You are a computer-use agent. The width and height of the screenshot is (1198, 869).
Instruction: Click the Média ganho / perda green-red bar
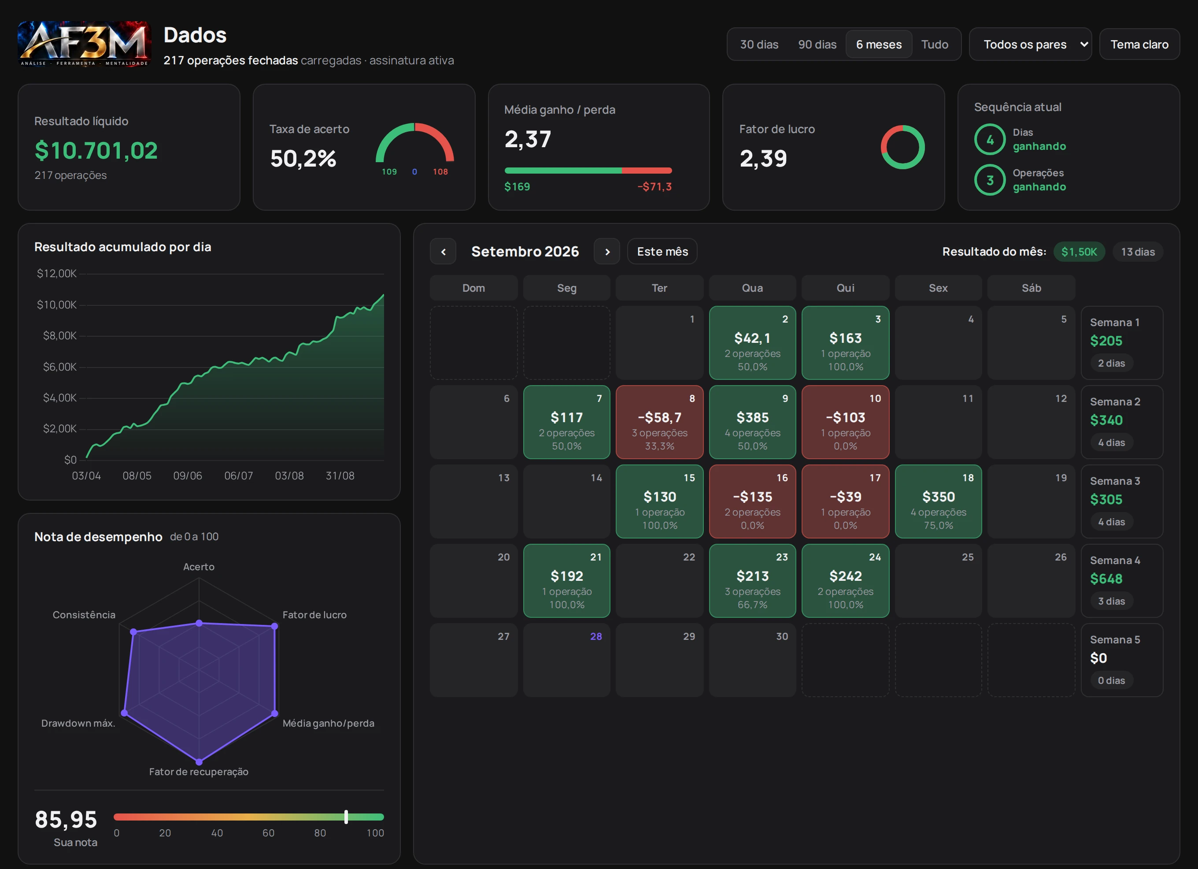click(x=588, y=170)
